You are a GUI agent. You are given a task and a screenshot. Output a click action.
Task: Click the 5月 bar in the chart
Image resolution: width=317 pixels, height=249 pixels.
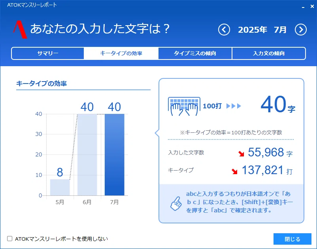click(60, 188)
